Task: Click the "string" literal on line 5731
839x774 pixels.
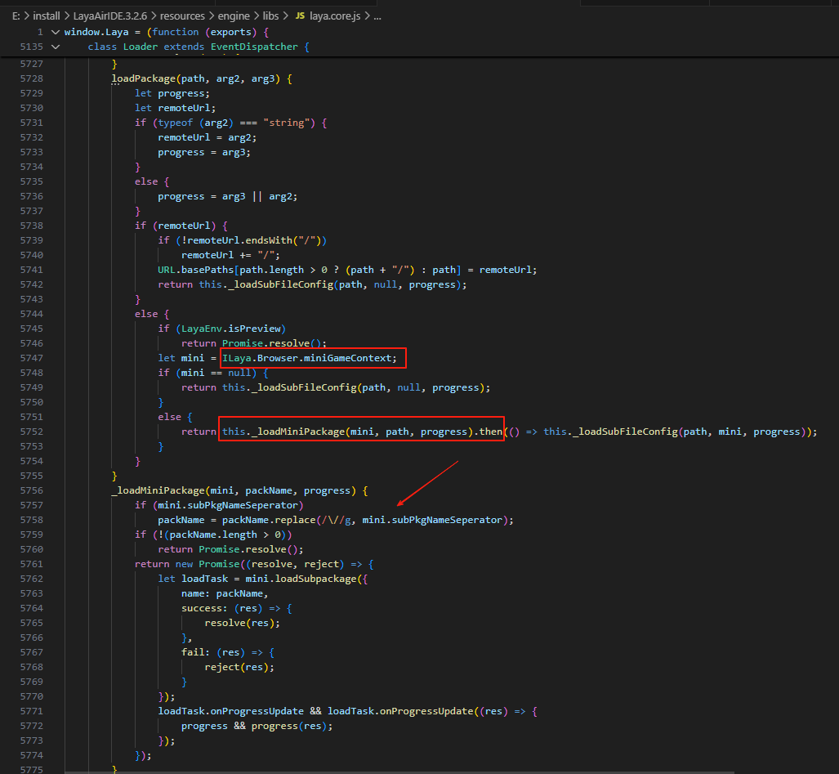Action: (289, 123)
